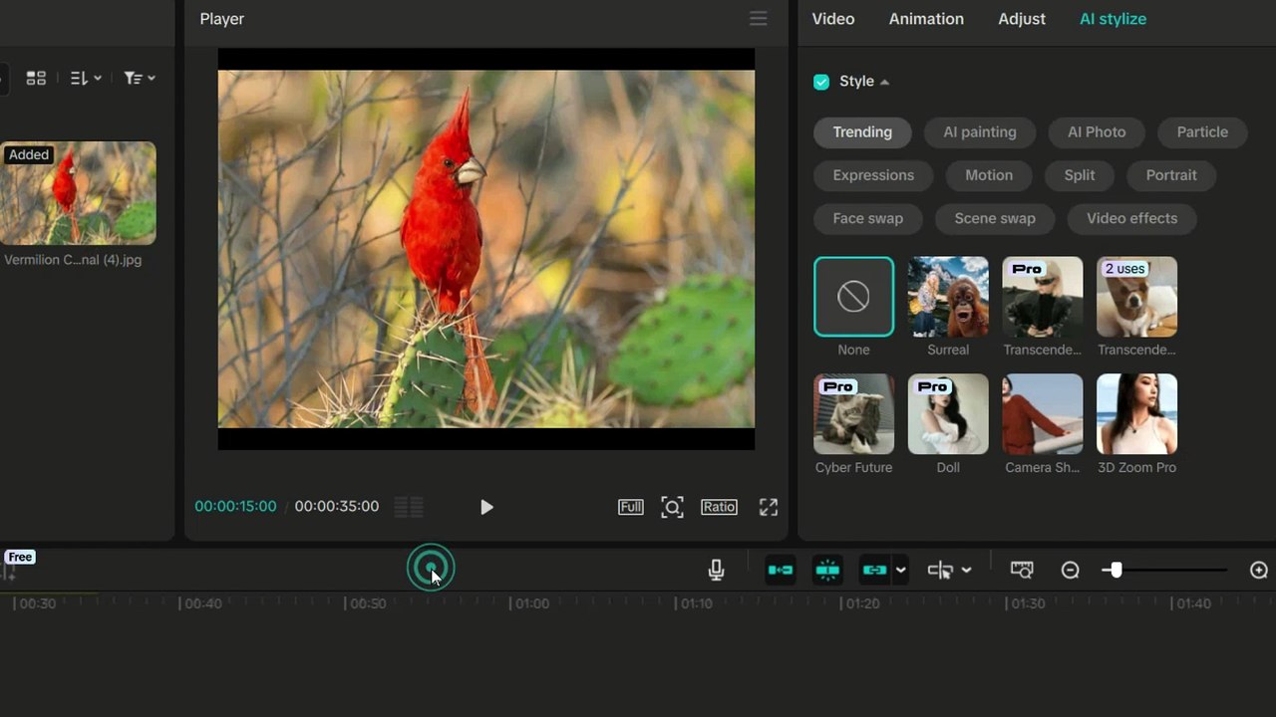This screenshot has height=717, width=1276.
Task: Open the media filter dropdown
Action: pyautogui.click(x=140, y=78)
